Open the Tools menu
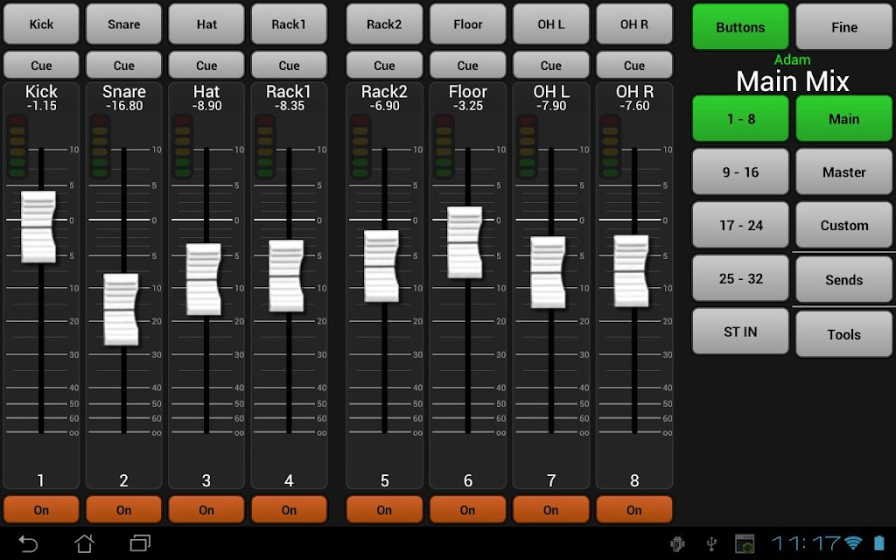The height and width of the screenshot is (560, 896). (x=844, y=334)
